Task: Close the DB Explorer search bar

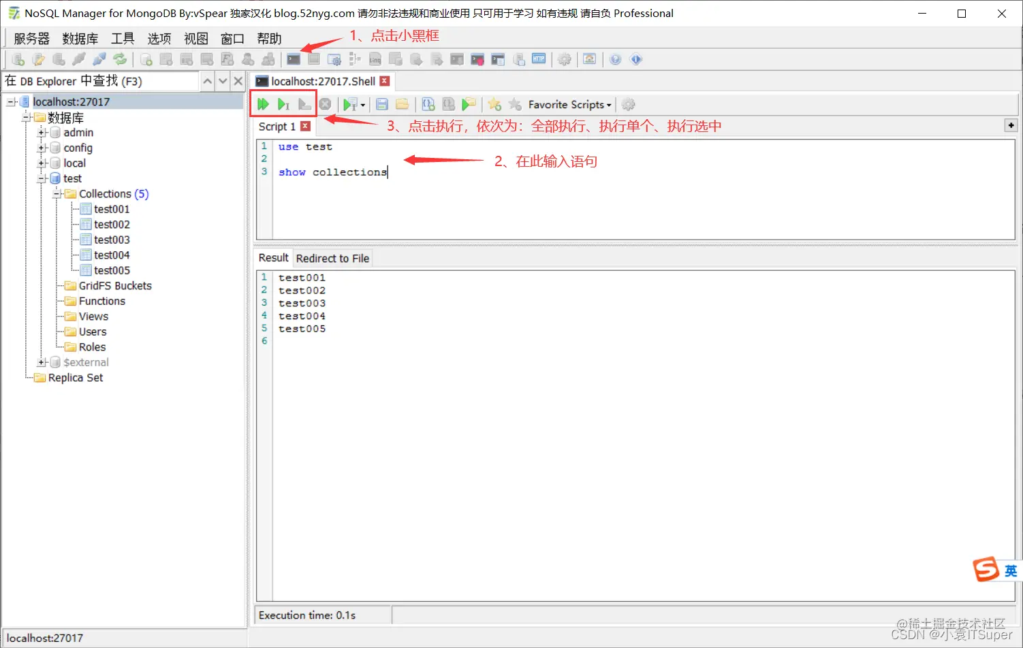Action: point(238,81)
